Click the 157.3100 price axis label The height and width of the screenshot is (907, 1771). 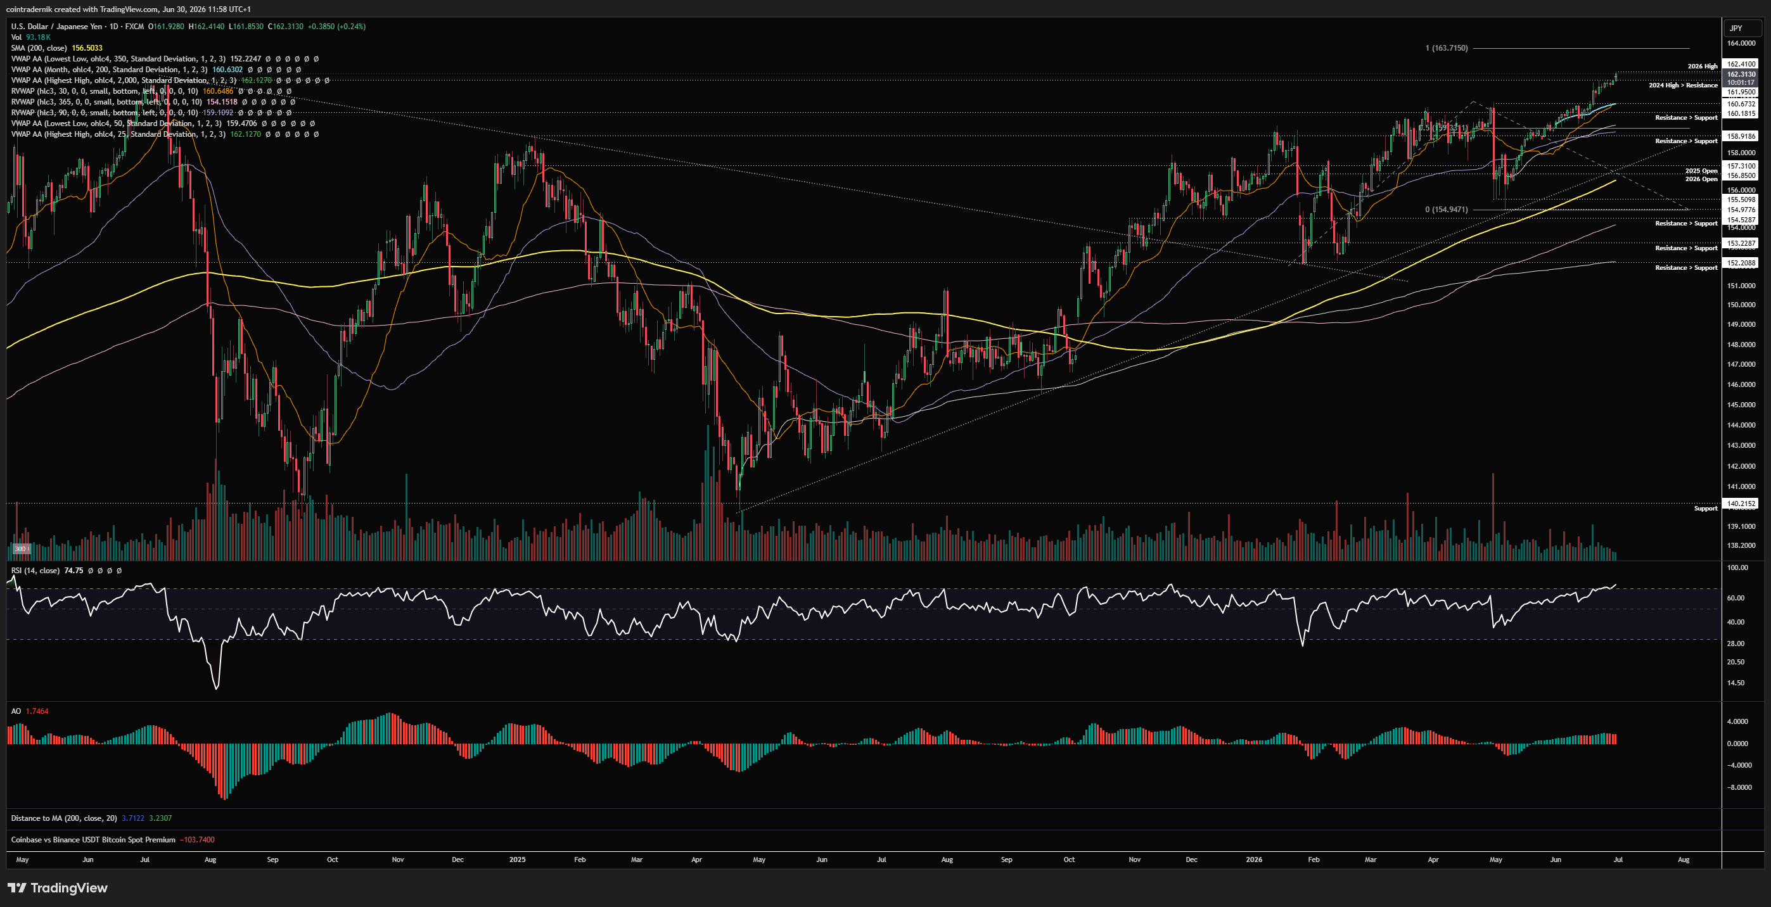pos(1741,167)
